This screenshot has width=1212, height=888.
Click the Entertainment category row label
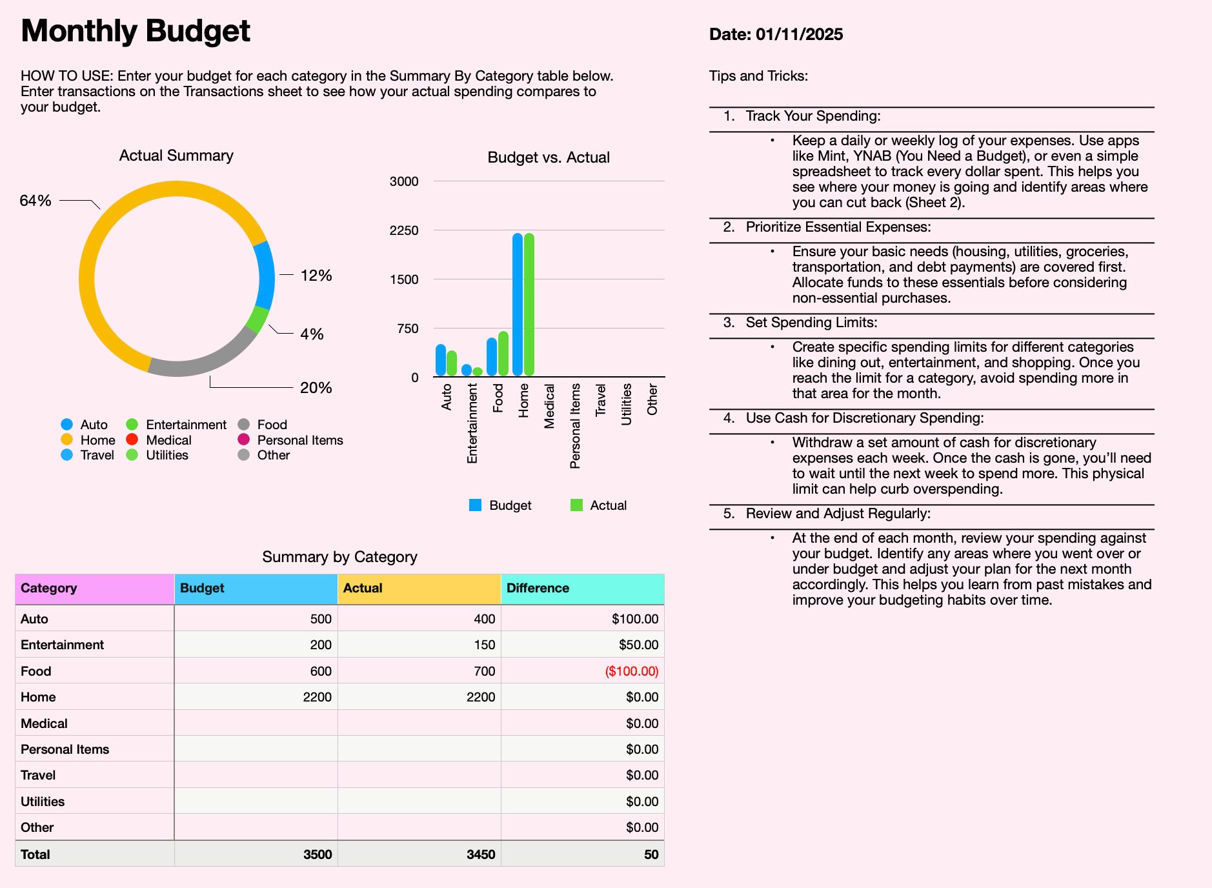[x=61, y=645]
